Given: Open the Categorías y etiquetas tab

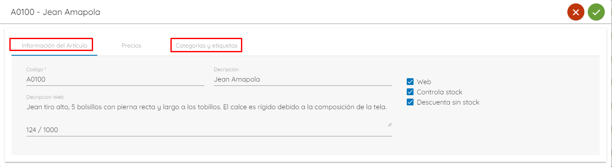Looking at the screenshot, I should coord(207,45).
